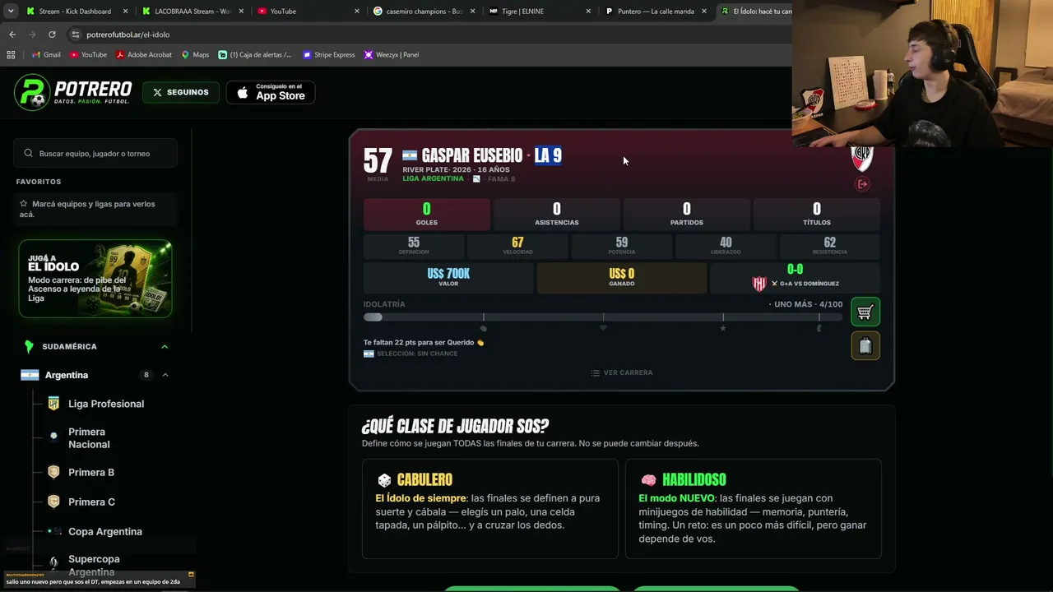The width and height of the screenshot is (1053, 592).
Task: Open the suitcase icon button
Action: [865, 346]
